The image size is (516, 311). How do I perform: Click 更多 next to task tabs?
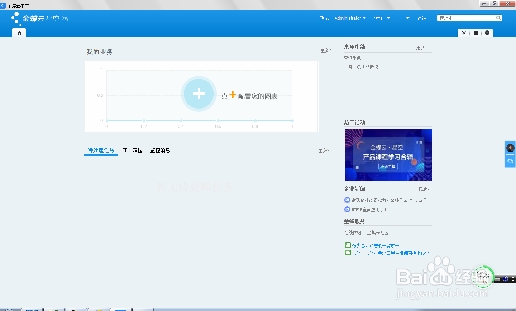pos(324,150)
